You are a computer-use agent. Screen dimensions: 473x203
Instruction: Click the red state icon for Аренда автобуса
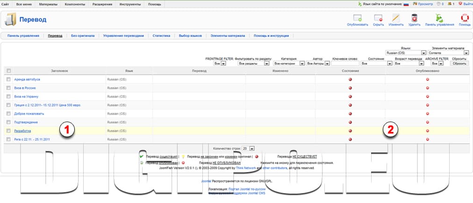coord(350,80)
